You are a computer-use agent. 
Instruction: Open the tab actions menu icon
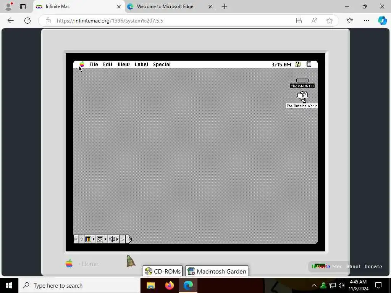[x=23, y=6]
